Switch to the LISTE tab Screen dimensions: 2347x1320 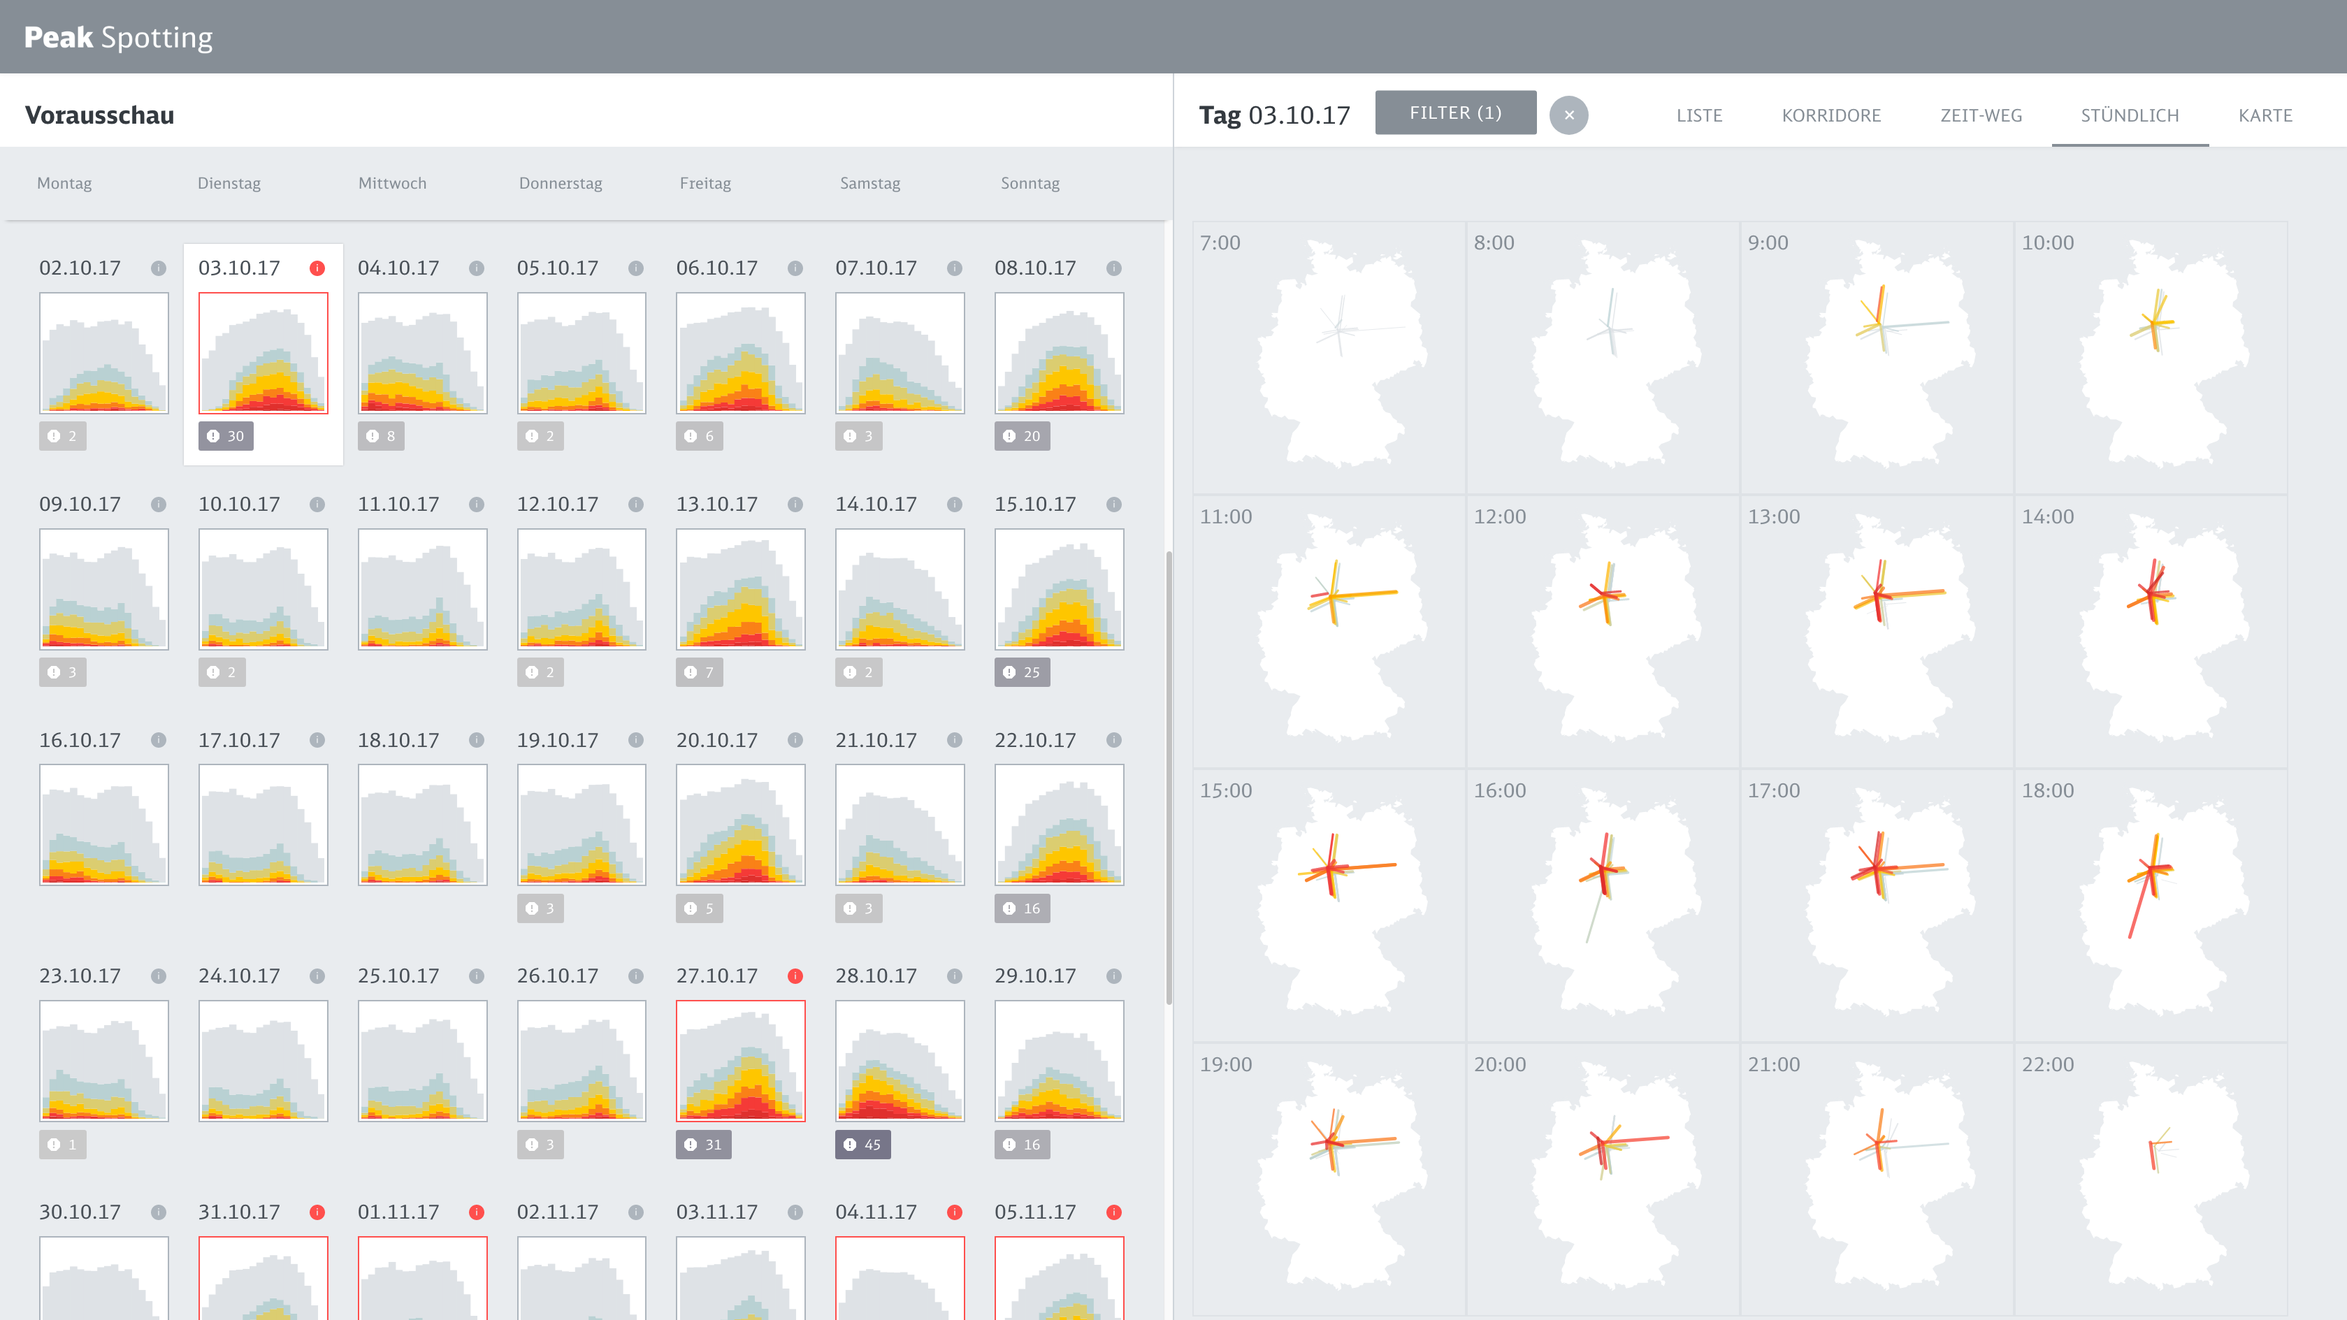pyautogui.click(x=1699, y=116)
